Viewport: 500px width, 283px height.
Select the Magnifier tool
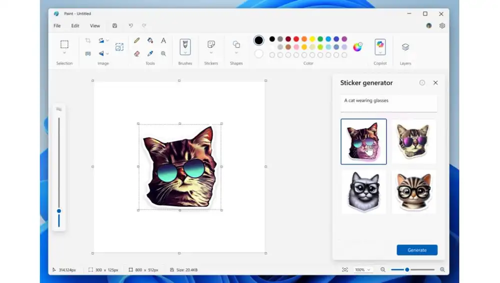pos(163,53)
